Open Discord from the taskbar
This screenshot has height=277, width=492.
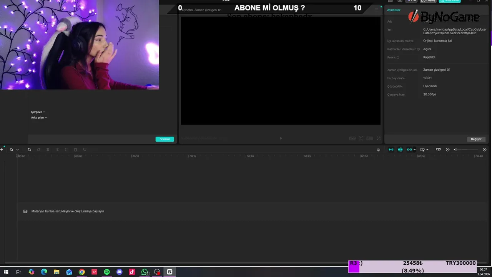coord(119,272)
